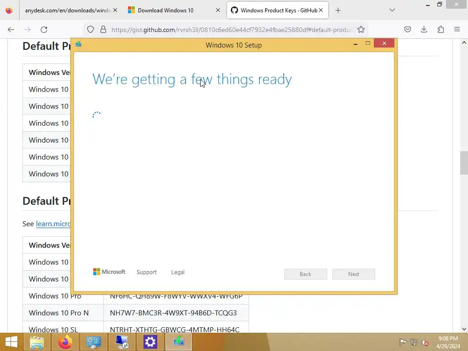Minimize the Windows 10 Setup window
The height and width of the screenshot is (351, 468).
click(356, 44)
